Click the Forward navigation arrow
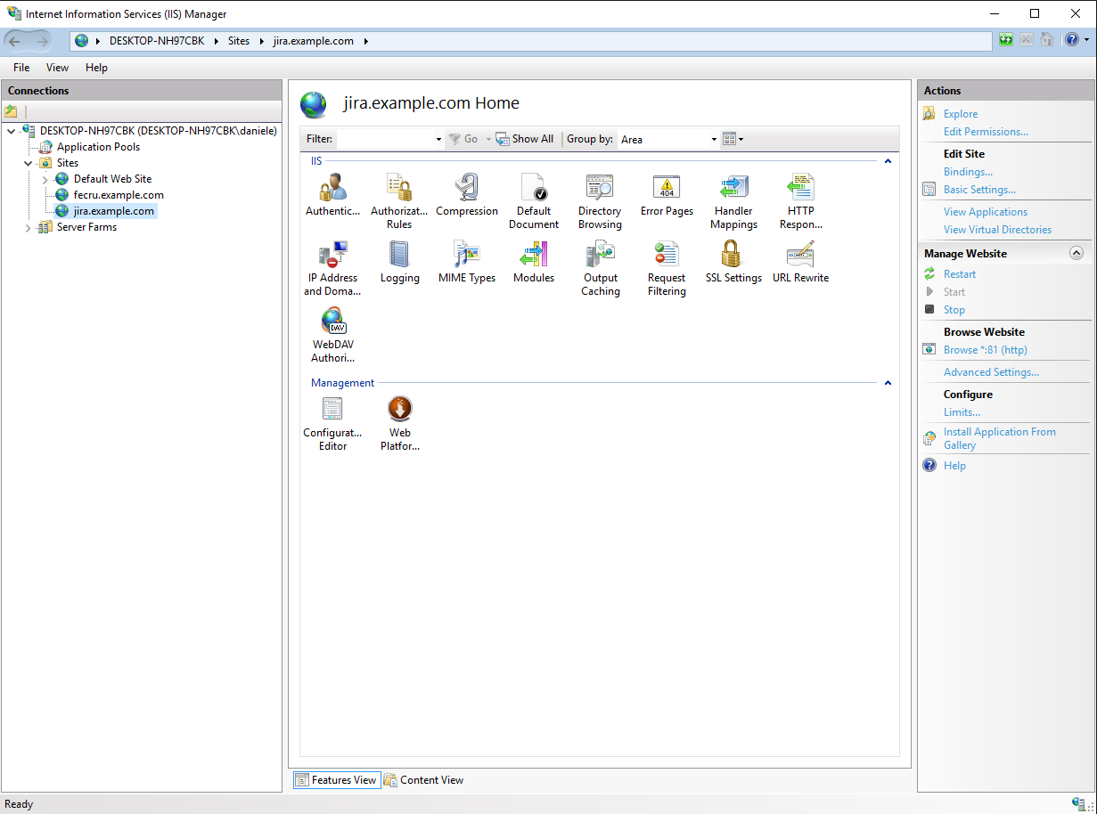Image resolution: width=1097 pixels, height=814 pixels. coord(42,41)
